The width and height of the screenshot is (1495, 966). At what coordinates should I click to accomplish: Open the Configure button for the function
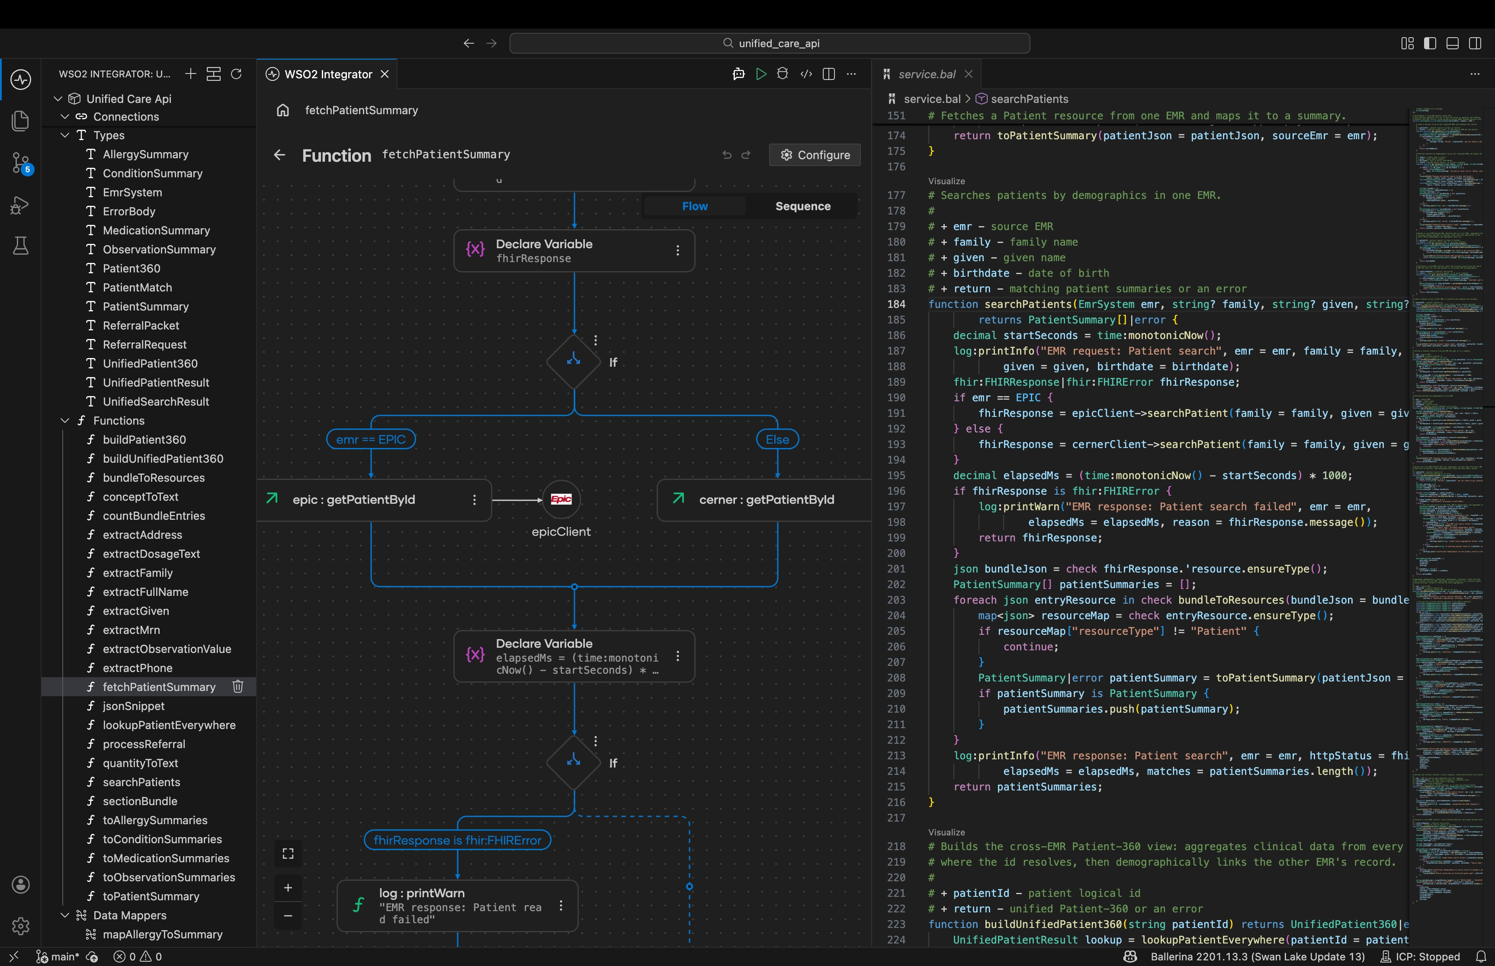coord(815,155)
